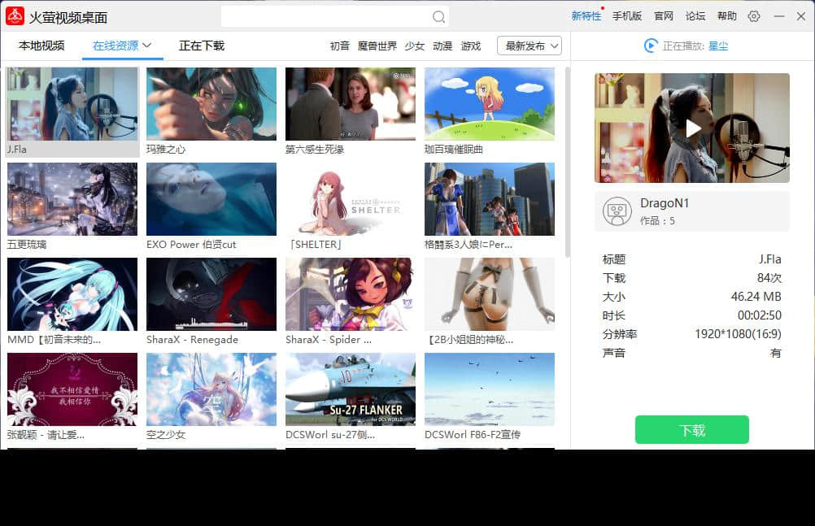This screenshot has width=815, height=526.
Task: Click the 玛雅之心 caption text
Action: click(166, 149)
